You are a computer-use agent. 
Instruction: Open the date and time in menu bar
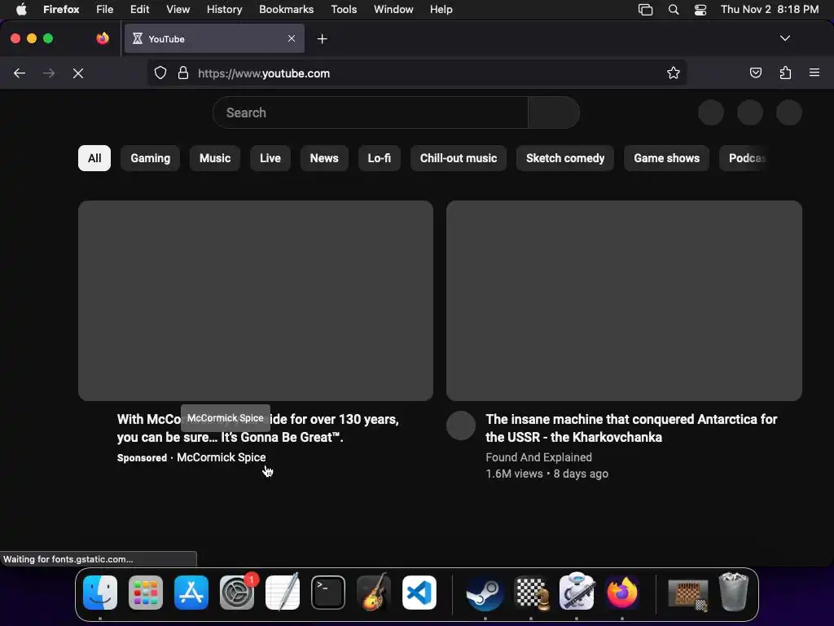pyautogui.click(x=770, y=10)
